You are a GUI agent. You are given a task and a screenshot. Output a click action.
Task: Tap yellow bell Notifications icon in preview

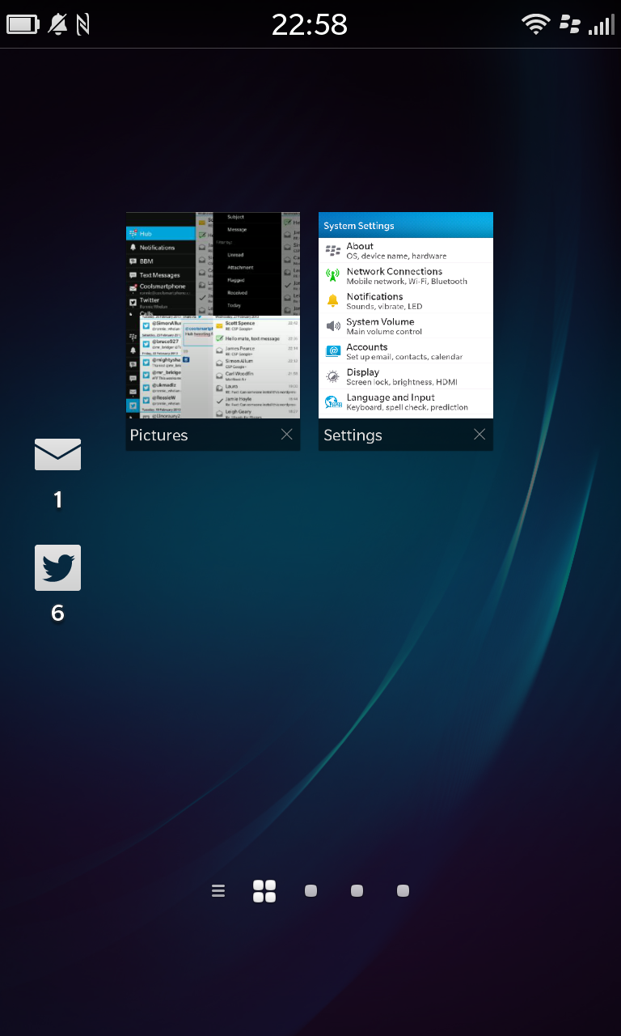(332, 301)
